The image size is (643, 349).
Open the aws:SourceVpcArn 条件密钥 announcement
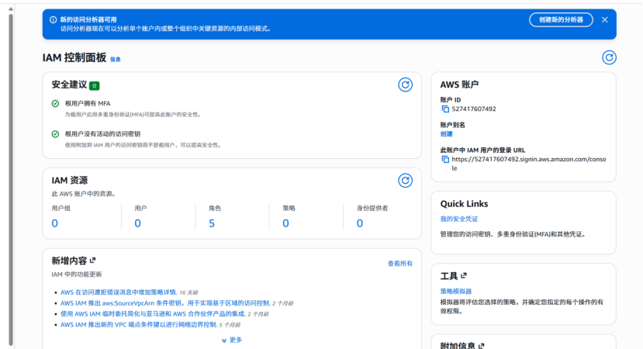(x=164, y=303)
